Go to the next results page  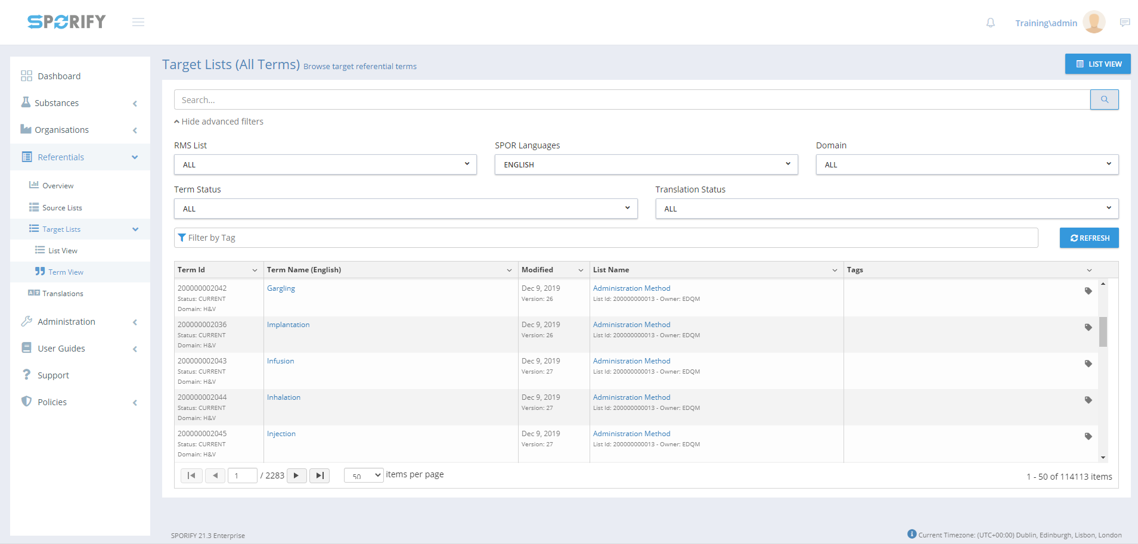[296, 475]
